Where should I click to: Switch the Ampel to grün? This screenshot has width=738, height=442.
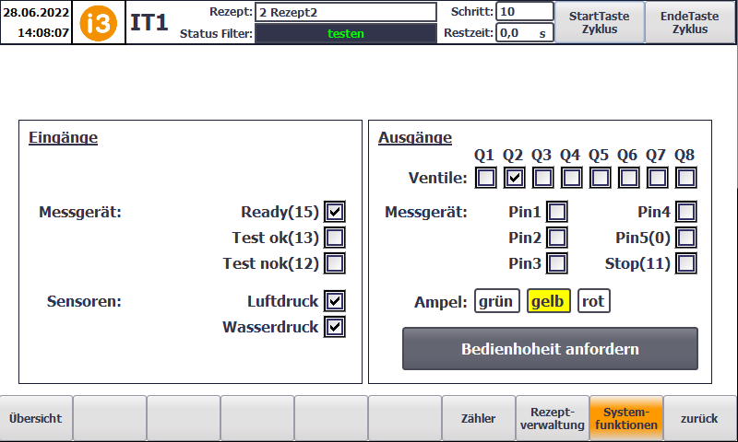tap(497, 301)
